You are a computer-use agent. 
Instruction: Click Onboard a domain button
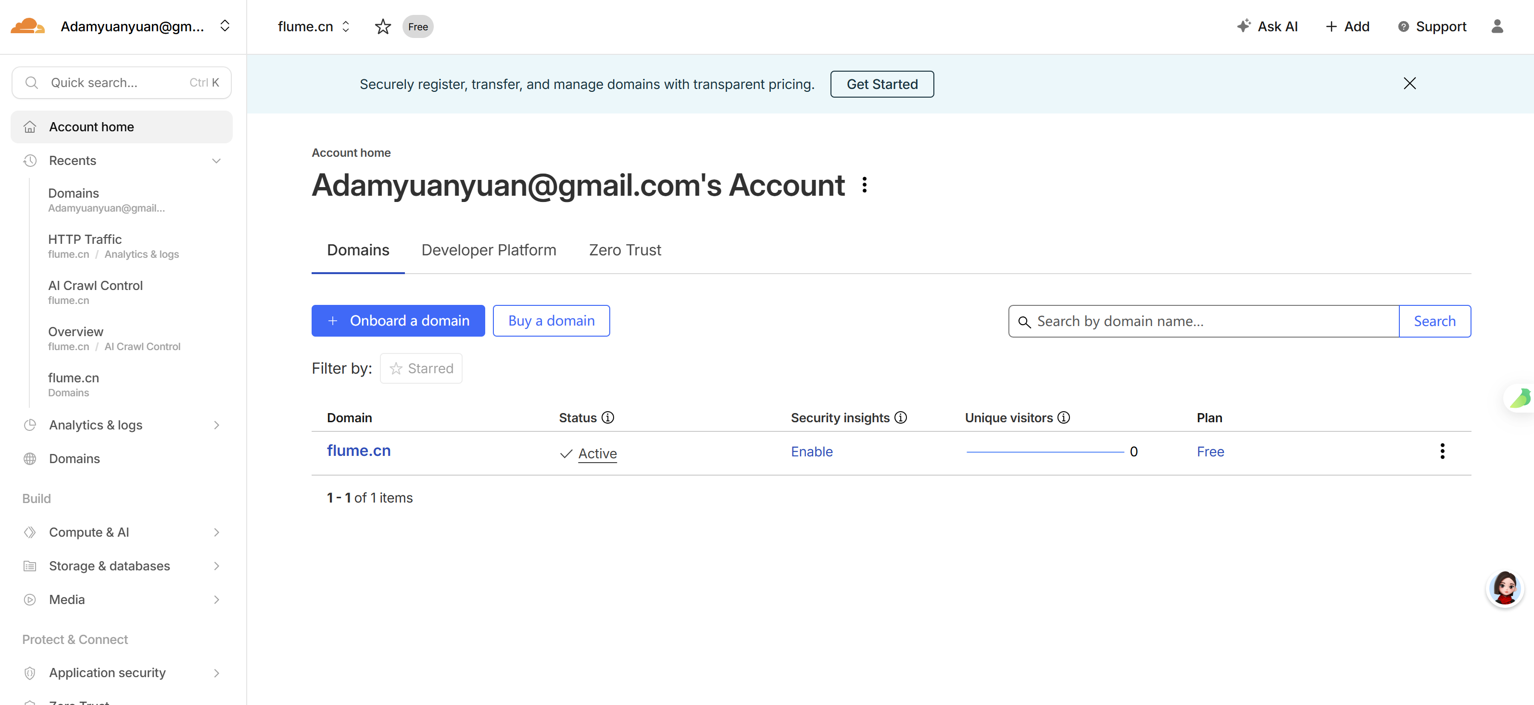[x=398, y=321]
